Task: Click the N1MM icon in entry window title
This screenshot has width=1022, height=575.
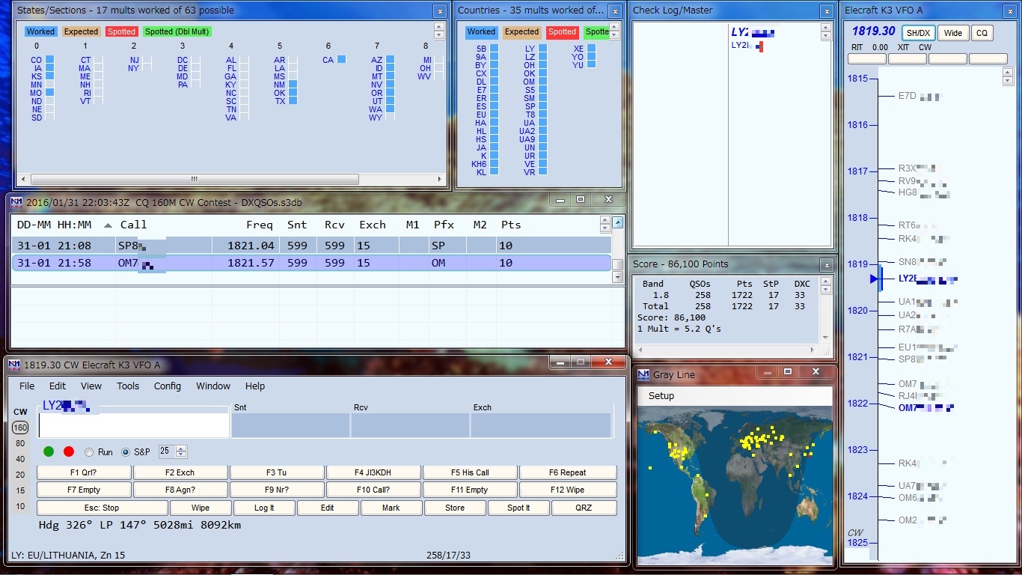Action: [15, 365]
